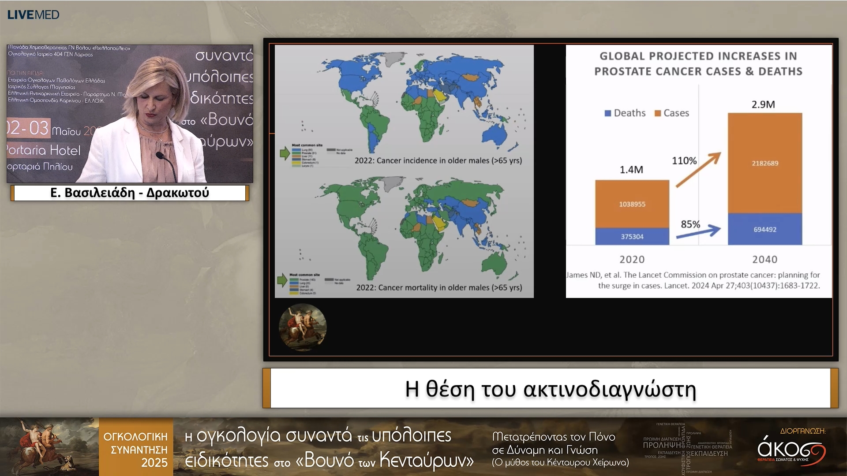Click the green arrow beside the mortality legend
This screenshot has width=847, height=476.
(282, 280)
